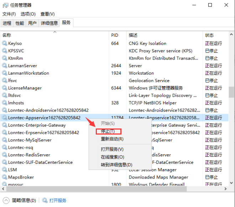Select the Lonntec-RedisServer service name
Viewport: 235px width, 207px height.
29,155
